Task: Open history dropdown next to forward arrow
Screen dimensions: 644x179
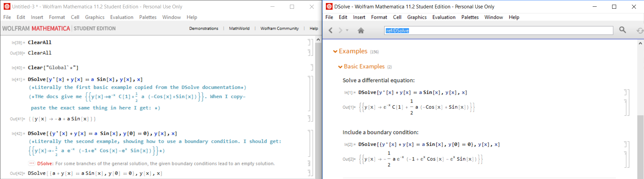Action: click(x=347, y=31)
